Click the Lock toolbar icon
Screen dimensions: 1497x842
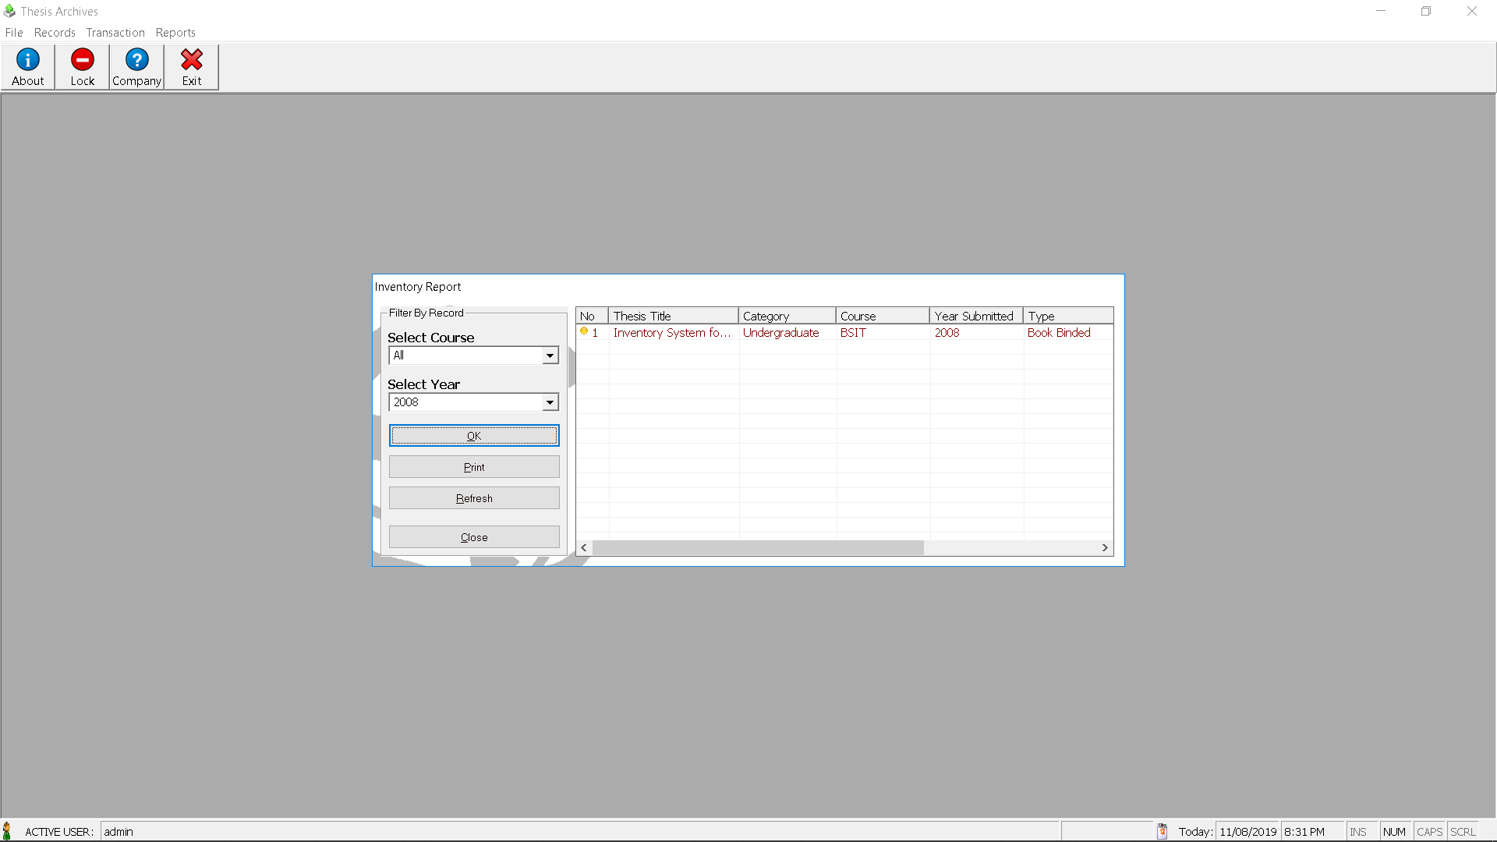(83, 60)
